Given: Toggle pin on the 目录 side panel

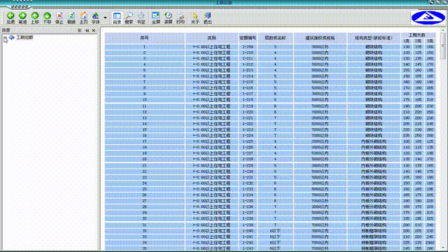Looking at the screenshot, I should pos(87,30).
